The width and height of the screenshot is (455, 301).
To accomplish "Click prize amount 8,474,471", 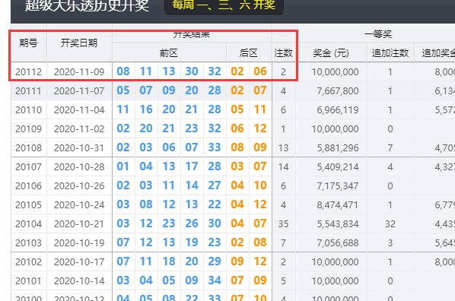I will coord(338,205).
